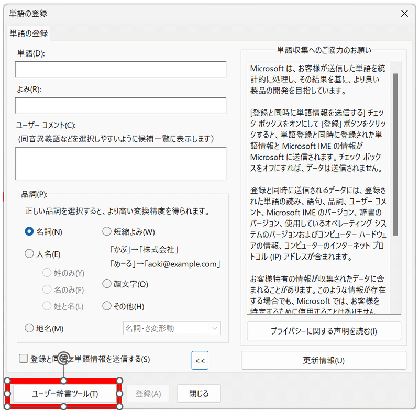Click the 閉じる button
419x412 pixels.
click(199, 394)
